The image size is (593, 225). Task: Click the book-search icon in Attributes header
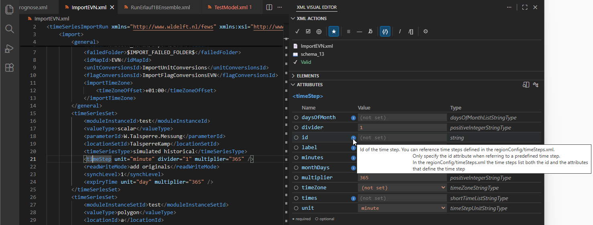[x=526, y=85]
